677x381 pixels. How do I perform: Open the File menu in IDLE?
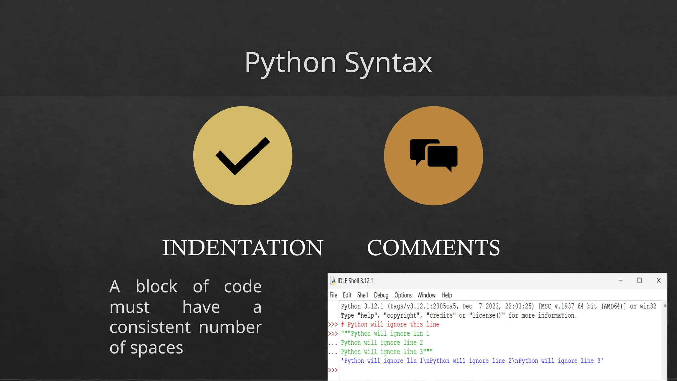click(x=333, y=295)
